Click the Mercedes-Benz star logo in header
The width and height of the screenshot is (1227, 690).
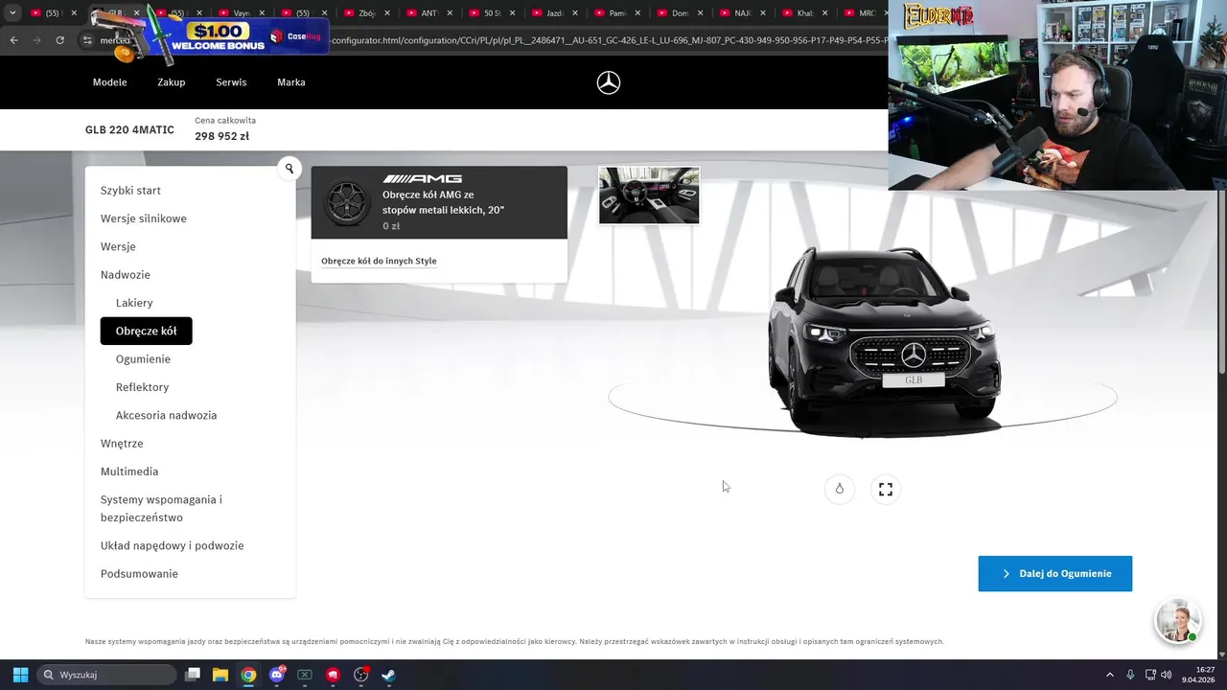point(609,82)
